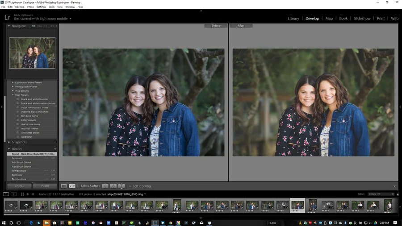Viewport: 402px width, 226px height.
Task: Swap Before and After settings
Action: pyautogui.click(x=121, y=186)
